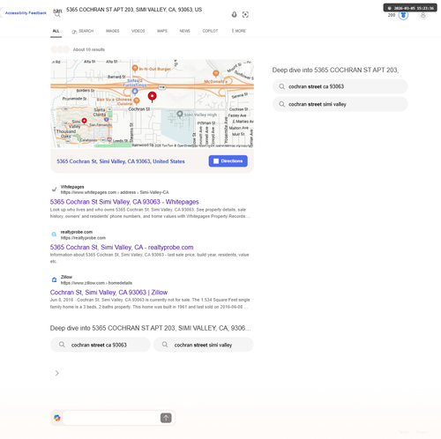Select the ALL tab
This screenshot has height=439, width=441.
pos(56,31)
